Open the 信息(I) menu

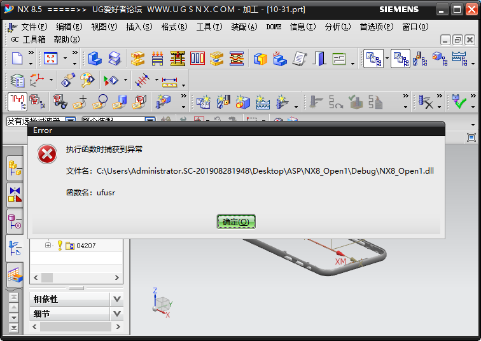303,27
